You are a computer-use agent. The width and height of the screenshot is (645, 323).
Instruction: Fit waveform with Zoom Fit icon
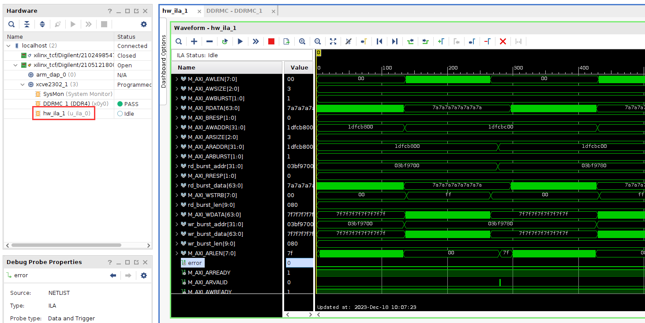click(333, 41)
